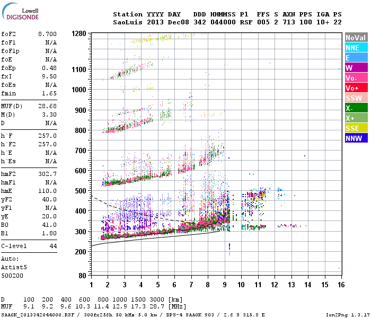Viewport: 371px width, 318px height.
Task: Click the 16 MHz x-axis label
Action: pos(341,285)
